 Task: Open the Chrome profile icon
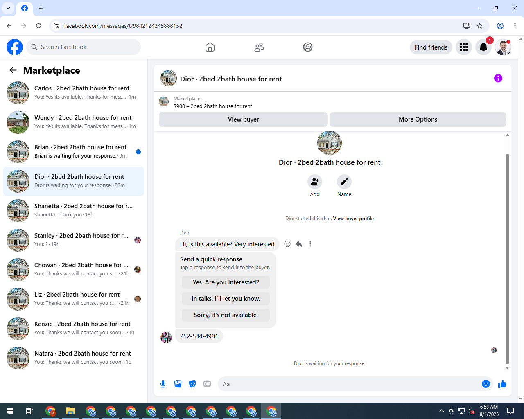click(500, 26)
